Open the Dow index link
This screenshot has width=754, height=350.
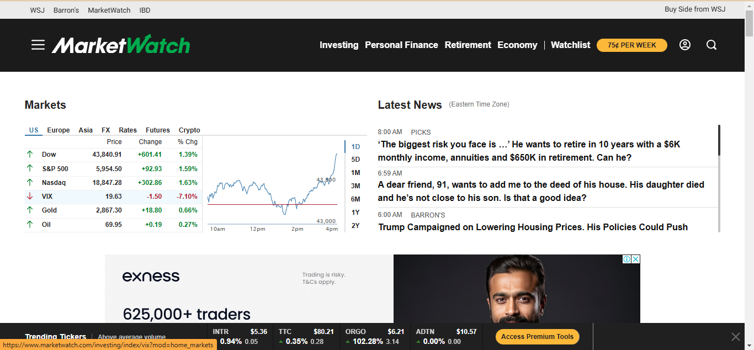pos(49,155)
